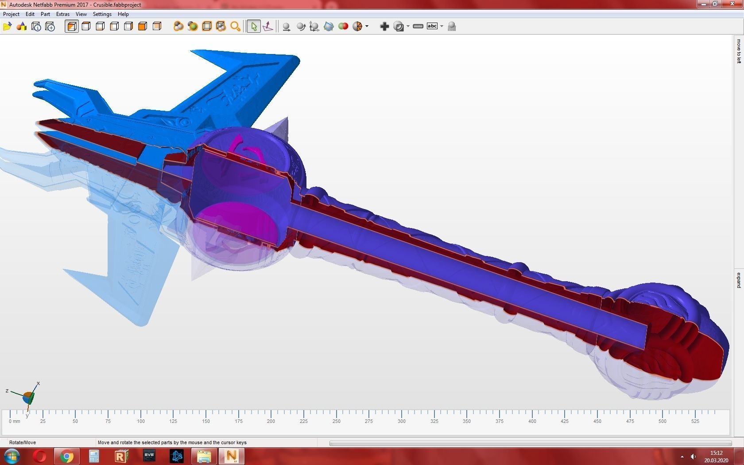Click zoom to platform and parts icon
The width and height of the screenshot is (744, 465).
click(221, 27)
